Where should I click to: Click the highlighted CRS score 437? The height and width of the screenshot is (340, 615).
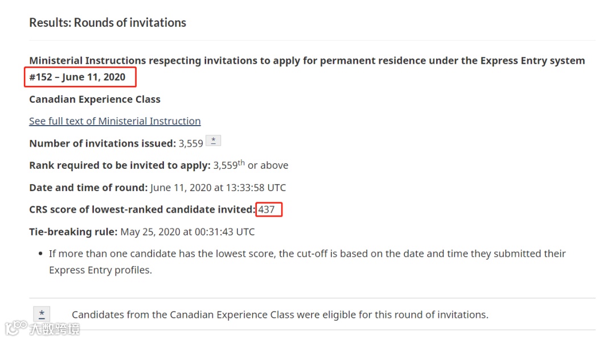pyautogui.click(x=266, y=209)
